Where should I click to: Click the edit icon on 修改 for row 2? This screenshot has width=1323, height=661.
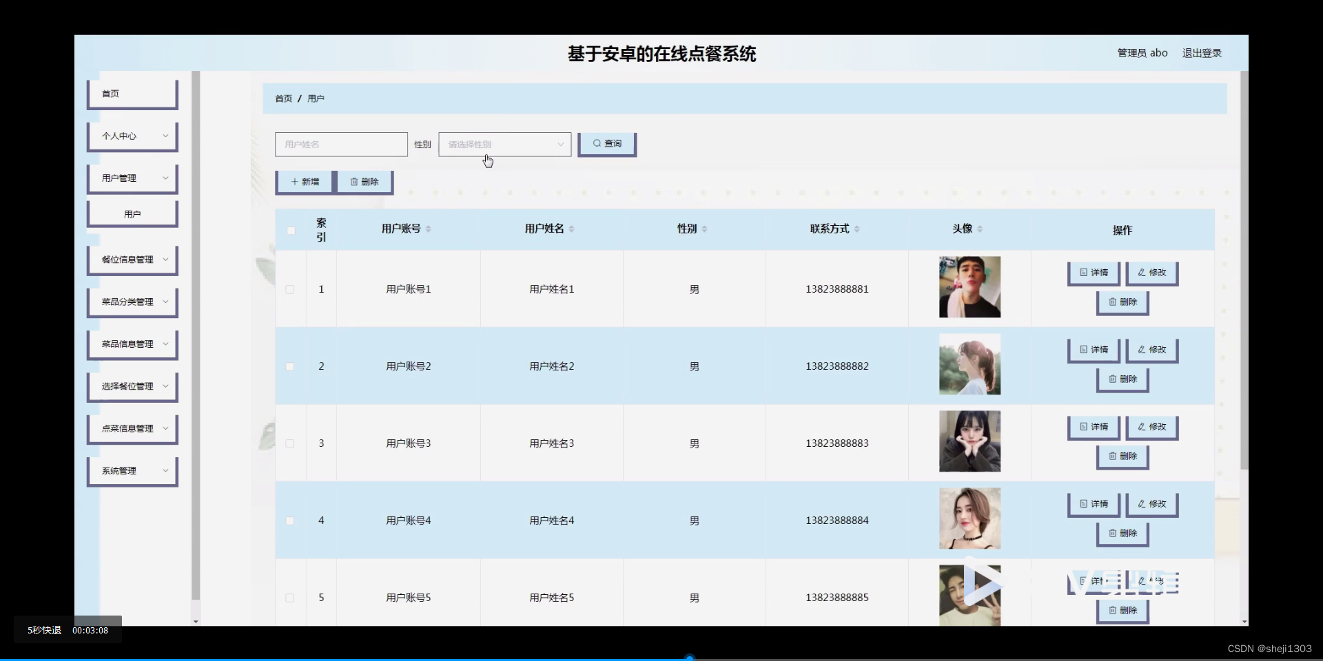1141,350
